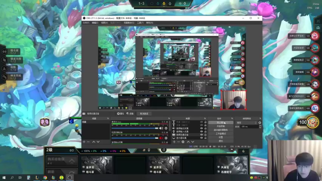The height and width of the screenshot is (181, 322).
Task: Hide the 视频采集设备 source
Action: point(202,135)
